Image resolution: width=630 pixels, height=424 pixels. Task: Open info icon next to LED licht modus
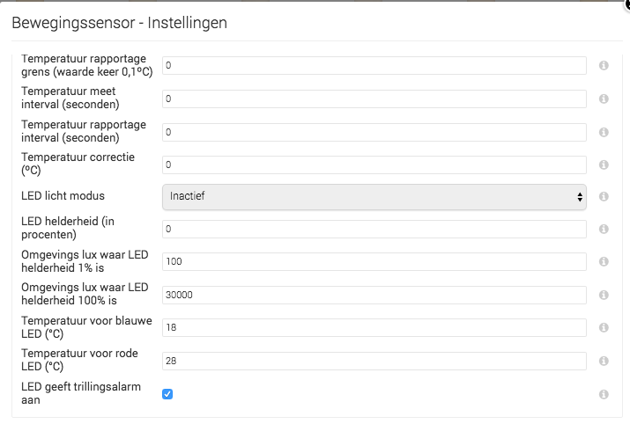click(x=604, y=197)
